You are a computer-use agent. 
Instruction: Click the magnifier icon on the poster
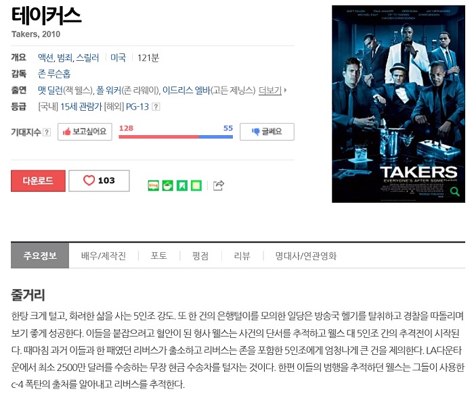454,191
